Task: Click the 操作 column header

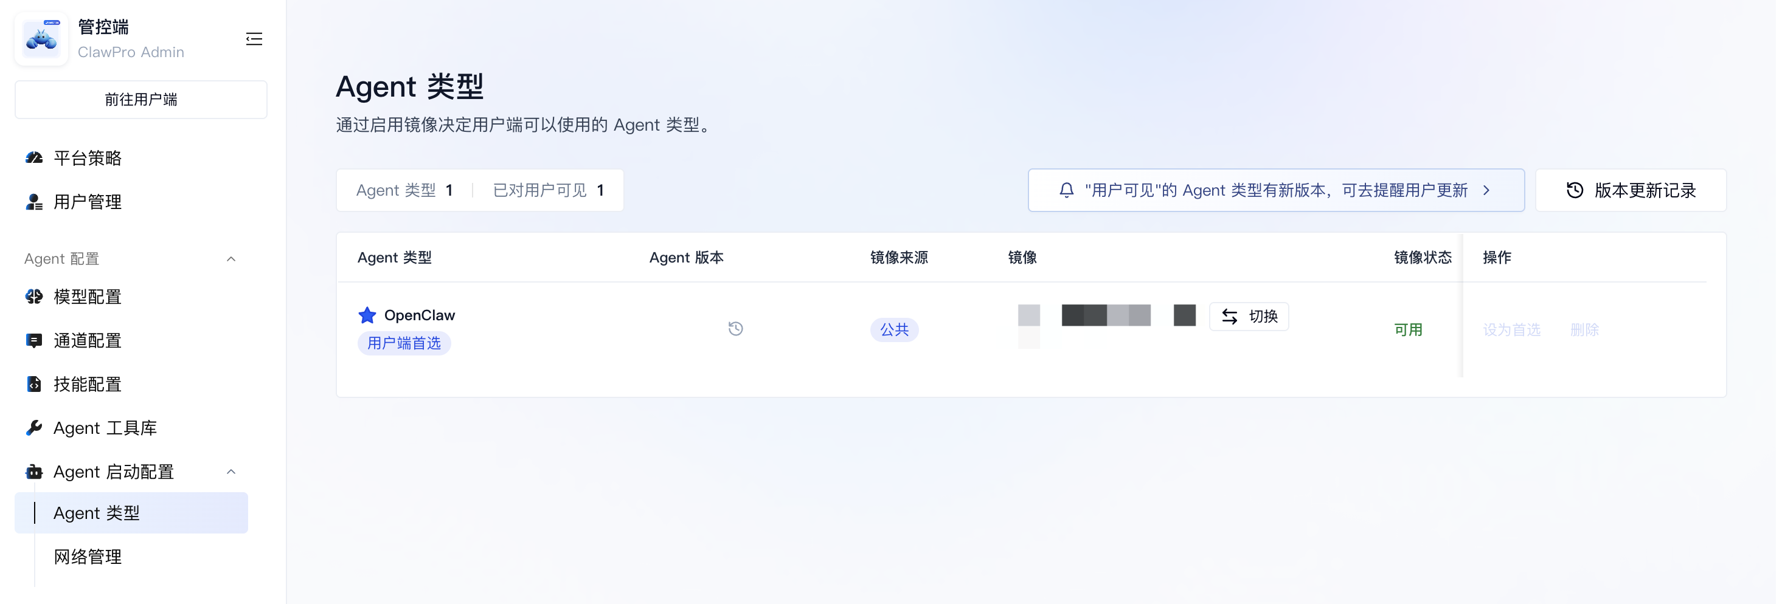Action: coord(1497,258)
